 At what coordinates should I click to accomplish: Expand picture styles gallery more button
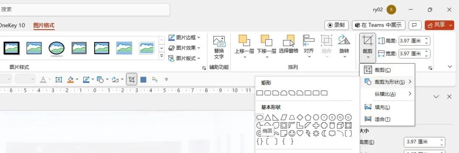pyautogui.click(x=161, y=55)
